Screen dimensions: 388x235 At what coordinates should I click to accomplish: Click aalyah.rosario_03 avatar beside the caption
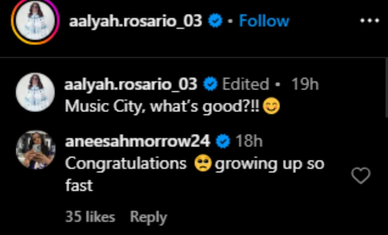point(35,92)
